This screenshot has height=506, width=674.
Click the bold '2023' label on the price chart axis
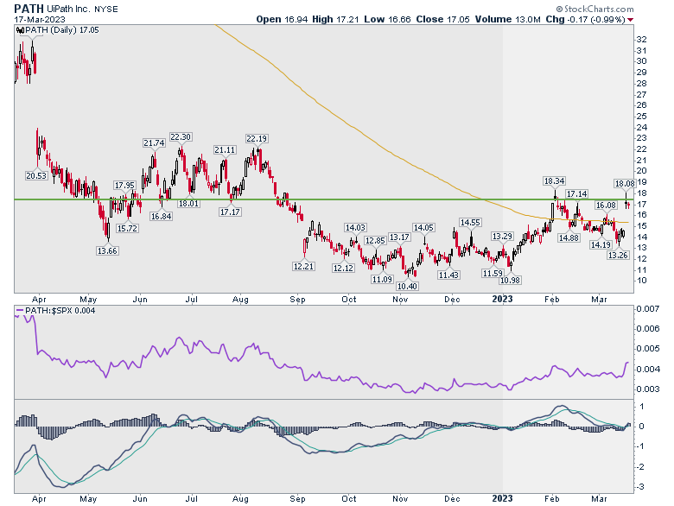503,299
